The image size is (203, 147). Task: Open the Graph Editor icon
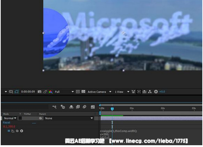click(x=93, y=107)
